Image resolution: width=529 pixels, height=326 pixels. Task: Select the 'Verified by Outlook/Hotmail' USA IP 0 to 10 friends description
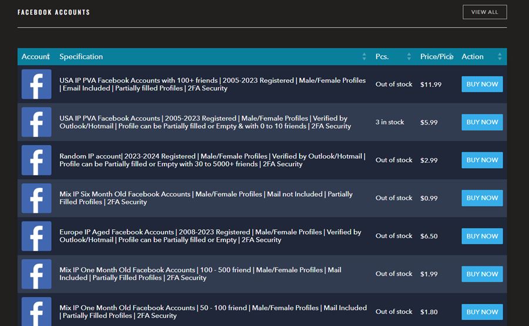205,122
